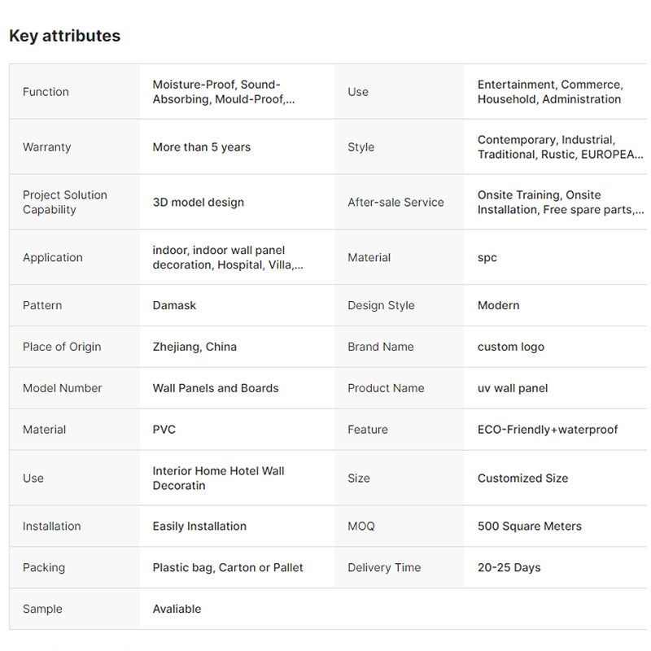Select the 500 Square Meters MOQ value

(530, 526)
